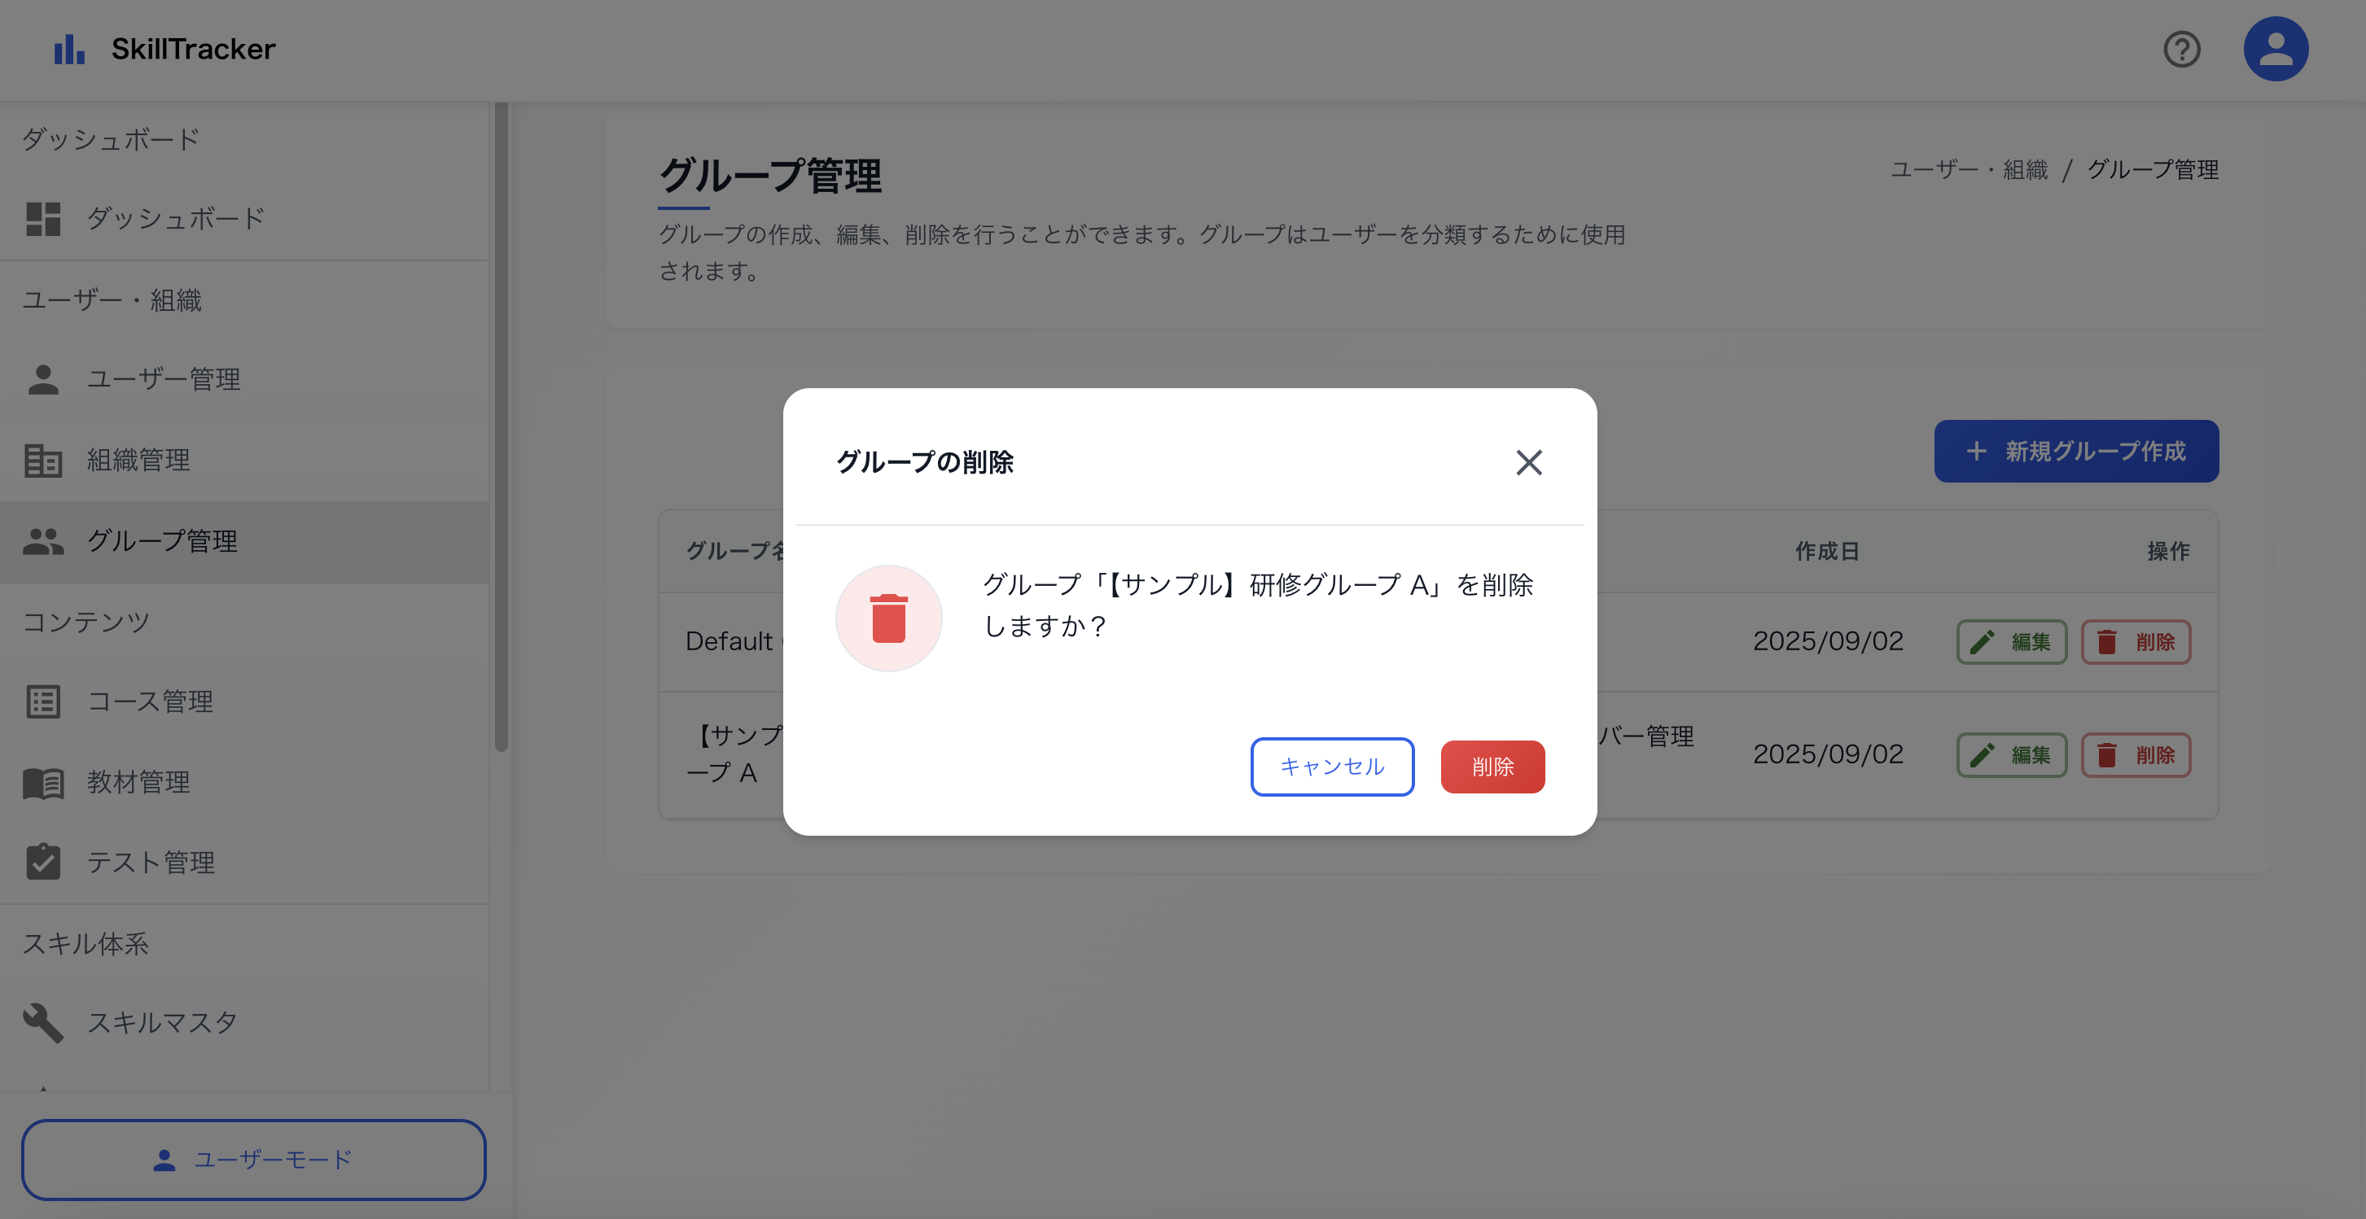Click the SkillTracker bar chart logo

click(69, 48)
